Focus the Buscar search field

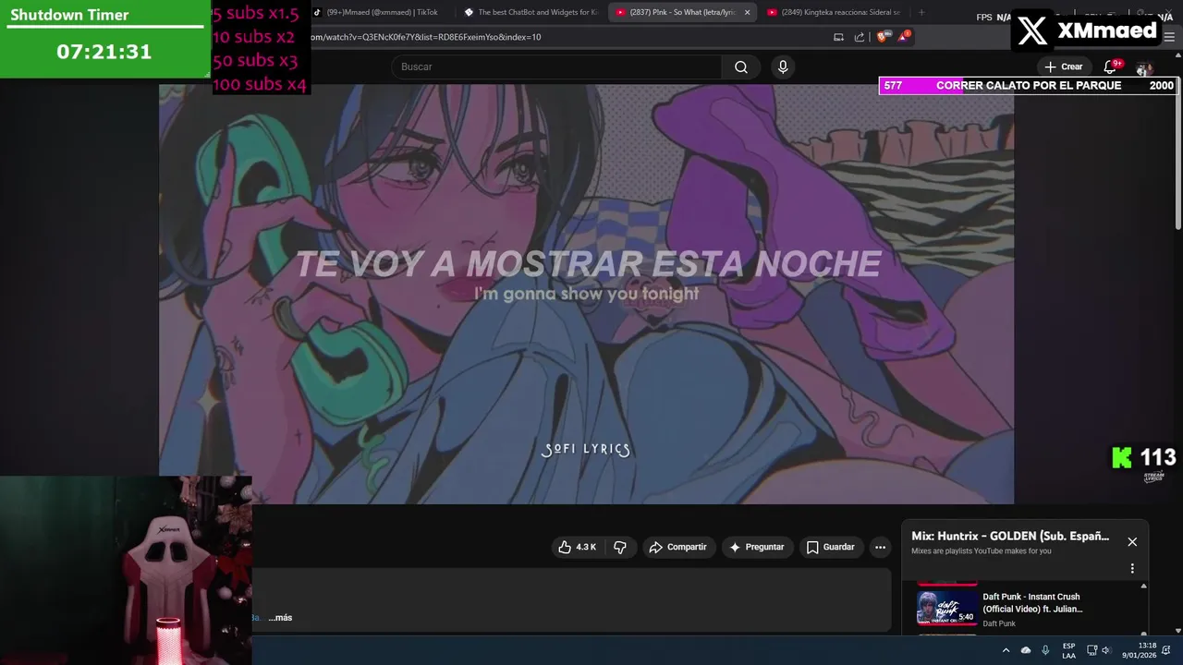point(556,66)
